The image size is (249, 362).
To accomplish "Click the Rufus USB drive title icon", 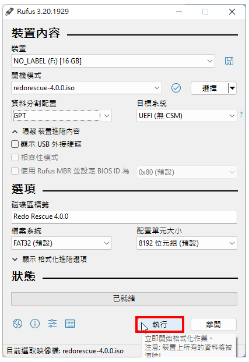I will 9,11.
